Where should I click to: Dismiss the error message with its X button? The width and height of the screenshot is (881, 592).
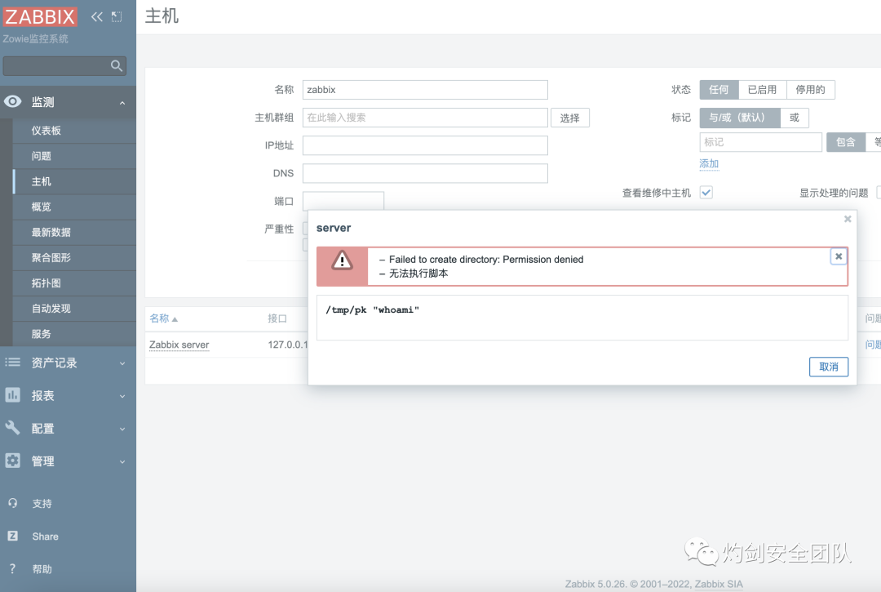(x=839, y=256)
